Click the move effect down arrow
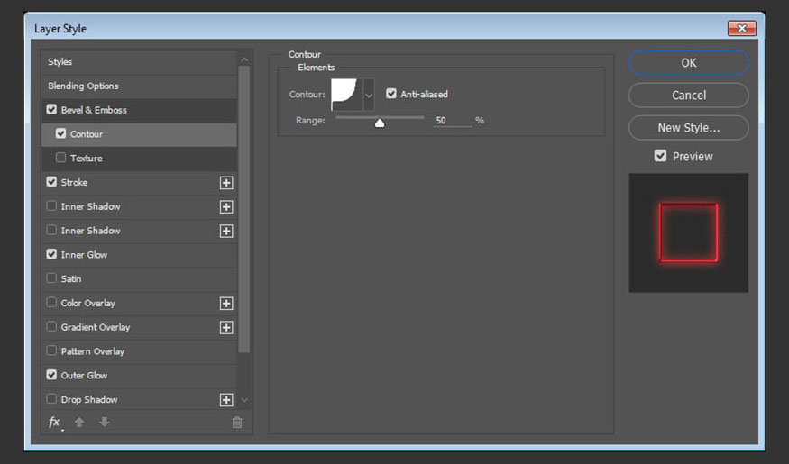Viewport: 789px width, 464px height. click(x=105, y=422)
